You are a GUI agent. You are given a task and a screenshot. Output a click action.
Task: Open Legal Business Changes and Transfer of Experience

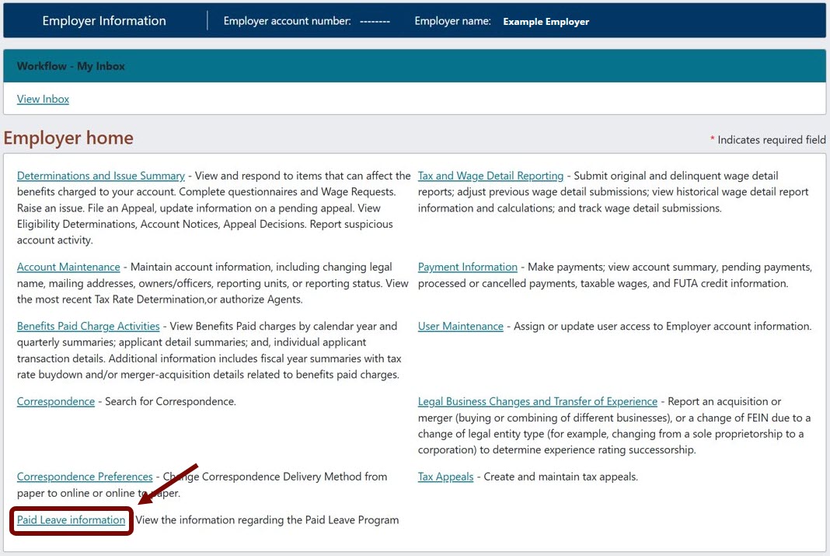(537, 401)
